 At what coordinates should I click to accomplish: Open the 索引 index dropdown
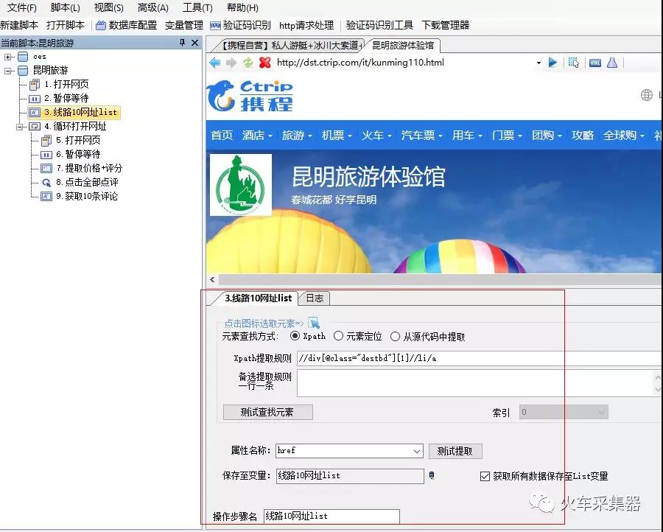coord(601,412)
